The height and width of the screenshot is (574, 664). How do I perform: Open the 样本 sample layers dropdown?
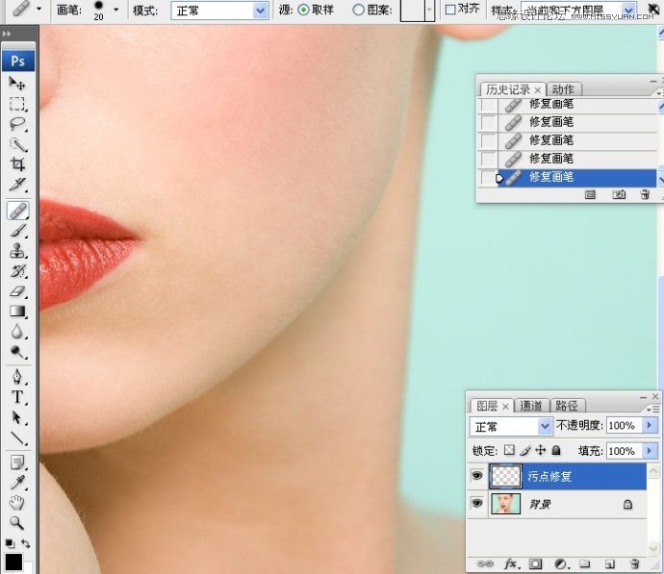pyautogui.click(x=629, y=10)
